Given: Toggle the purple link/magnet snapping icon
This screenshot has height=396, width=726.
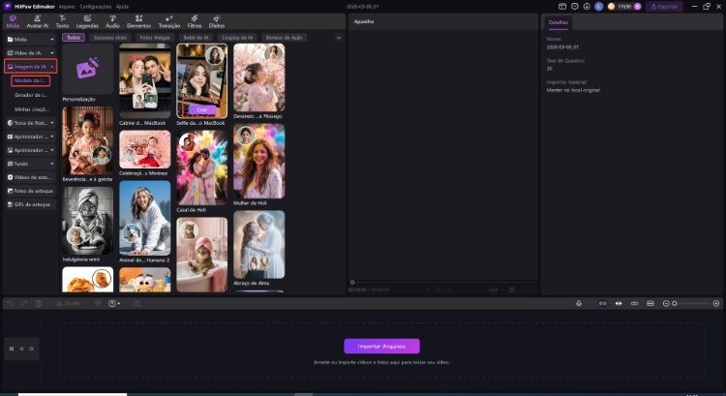Looking at the screenshot, I should pyautogui.click(x=602, y=303).
